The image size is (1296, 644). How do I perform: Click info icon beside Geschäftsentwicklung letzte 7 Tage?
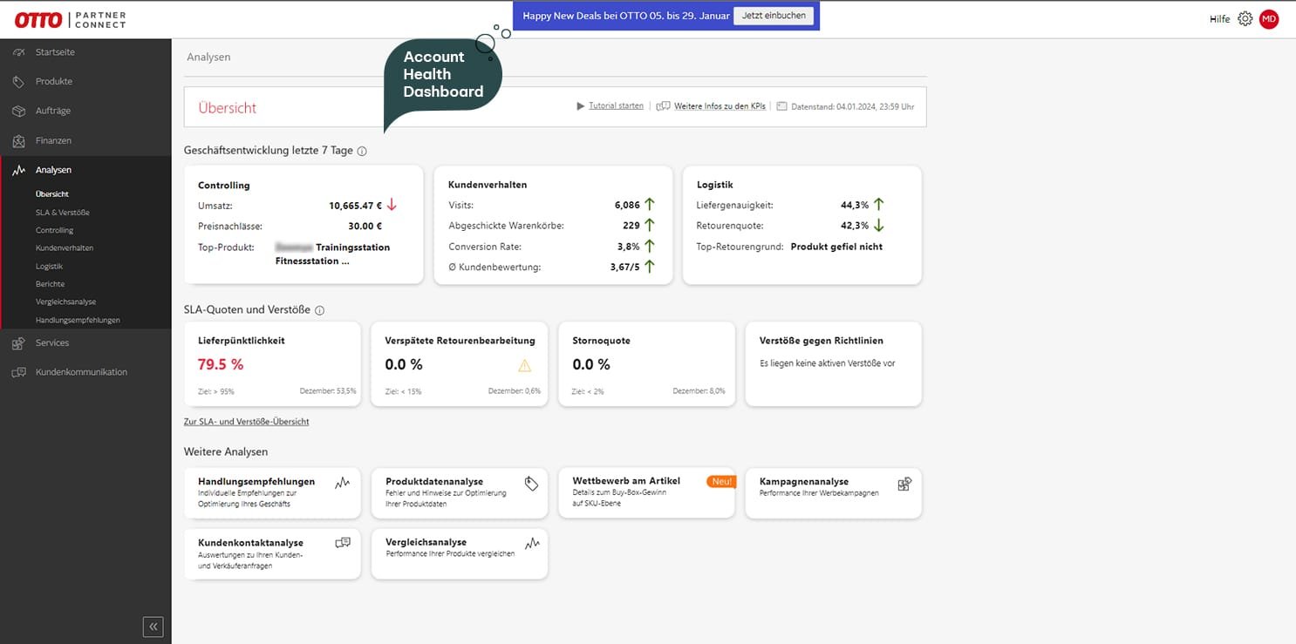pos(362,151)
